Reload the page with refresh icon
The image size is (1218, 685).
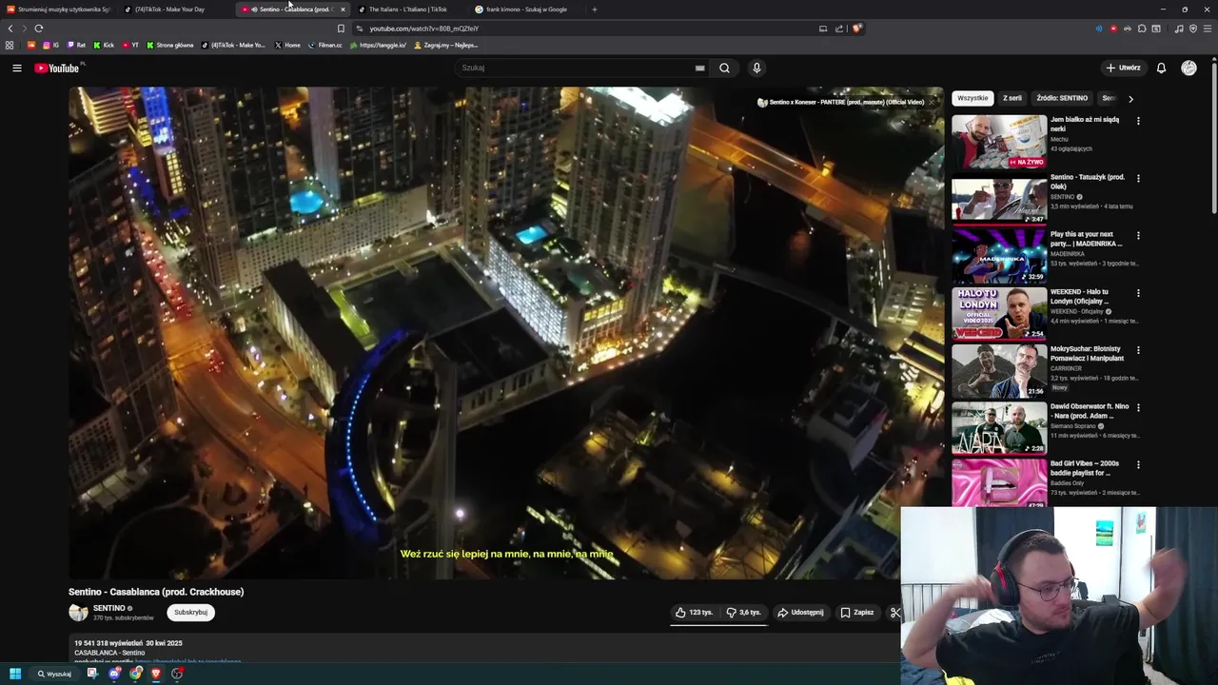[39, 29]
